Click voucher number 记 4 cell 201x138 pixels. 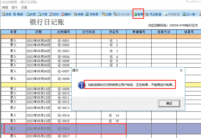[114, 57]
